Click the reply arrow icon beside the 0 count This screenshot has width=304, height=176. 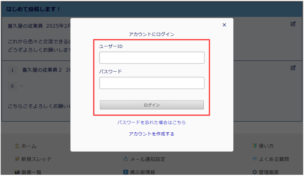click(21, 86)
